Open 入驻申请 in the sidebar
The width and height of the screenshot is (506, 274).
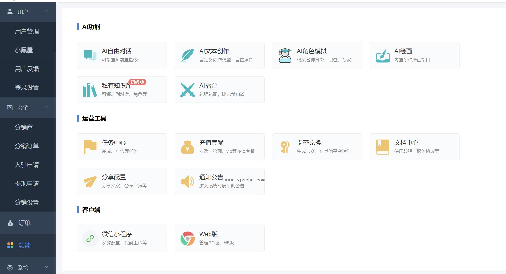tap(27, 165)
